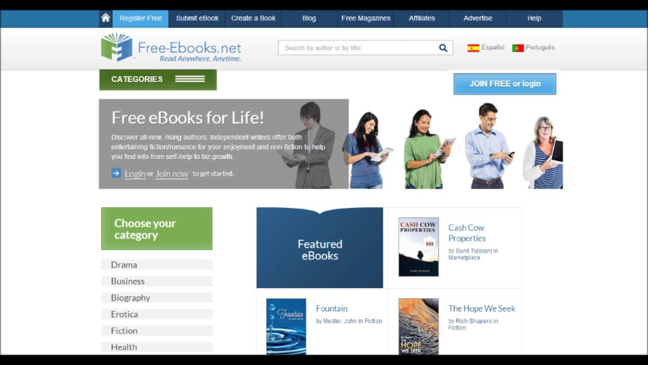This screenshot has height=365, width=648.
Task: Open the Create a Book menu item
Action: [253, 18]
